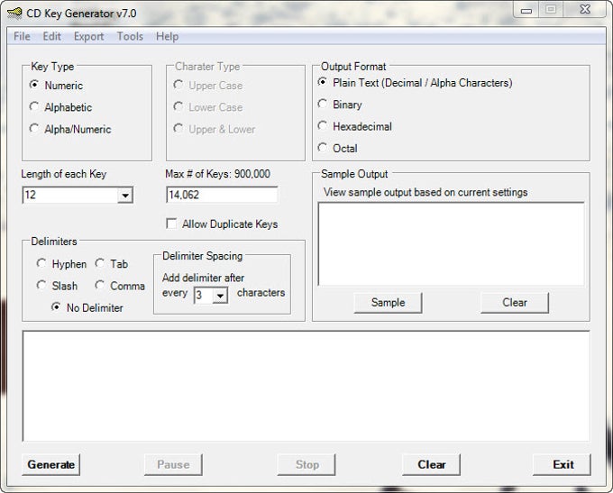The height and width of the screenshot is (493, 613).
Task: Enable Allow Duplicate Keys checkbox
Action: [x=172, y=224]
